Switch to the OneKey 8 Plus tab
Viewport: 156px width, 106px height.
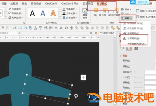coord(70,4)
